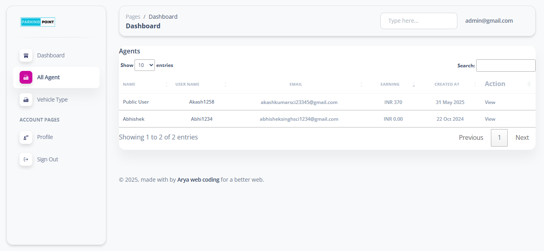
Task: Open Profile settings via its sidebar icon
Action: 26,137
